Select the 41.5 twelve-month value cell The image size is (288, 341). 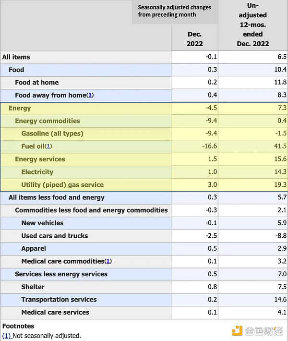pos(278,146)
